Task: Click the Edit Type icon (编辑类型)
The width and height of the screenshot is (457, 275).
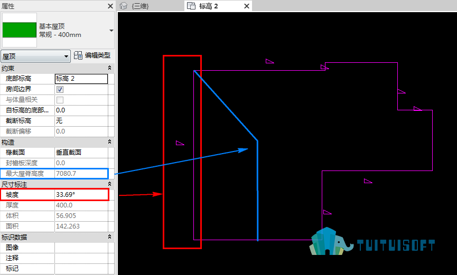Action: point(78,55)
